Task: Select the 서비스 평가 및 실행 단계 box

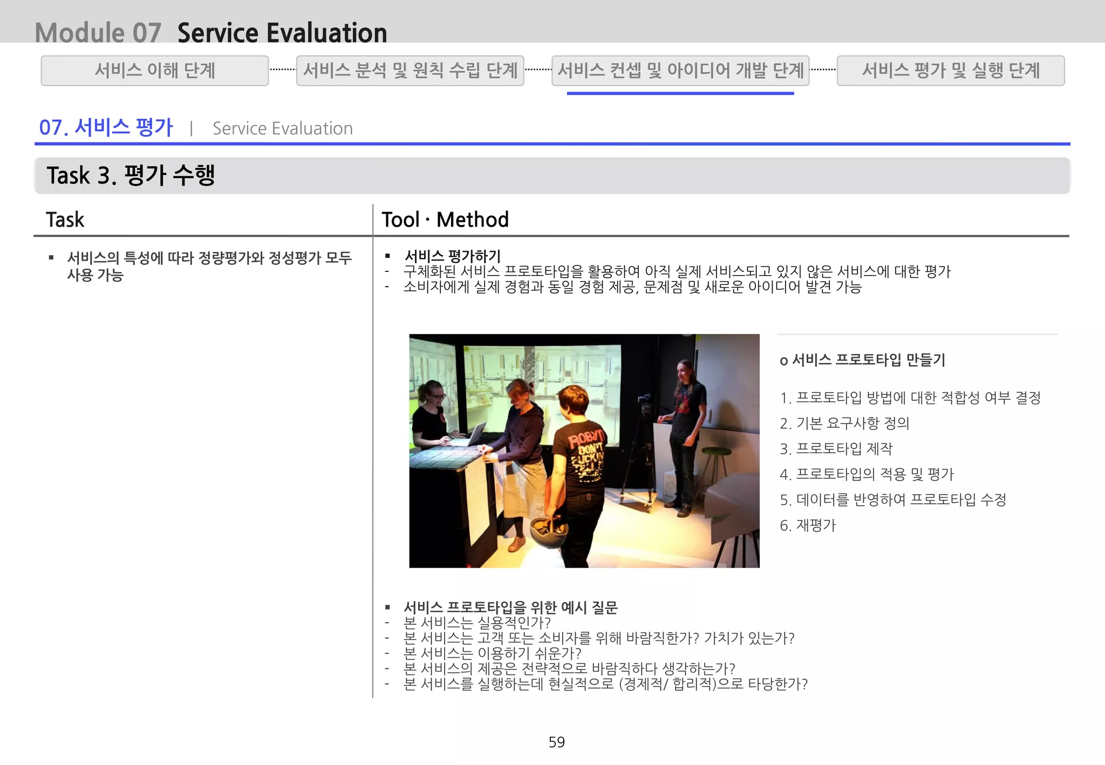Action: point(951,71)
